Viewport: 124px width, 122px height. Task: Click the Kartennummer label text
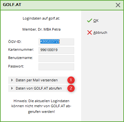point(21,49)
